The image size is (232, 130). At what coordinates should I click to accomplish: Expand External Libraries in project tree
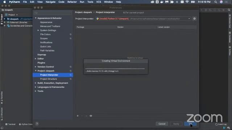(x=5, y=22)
